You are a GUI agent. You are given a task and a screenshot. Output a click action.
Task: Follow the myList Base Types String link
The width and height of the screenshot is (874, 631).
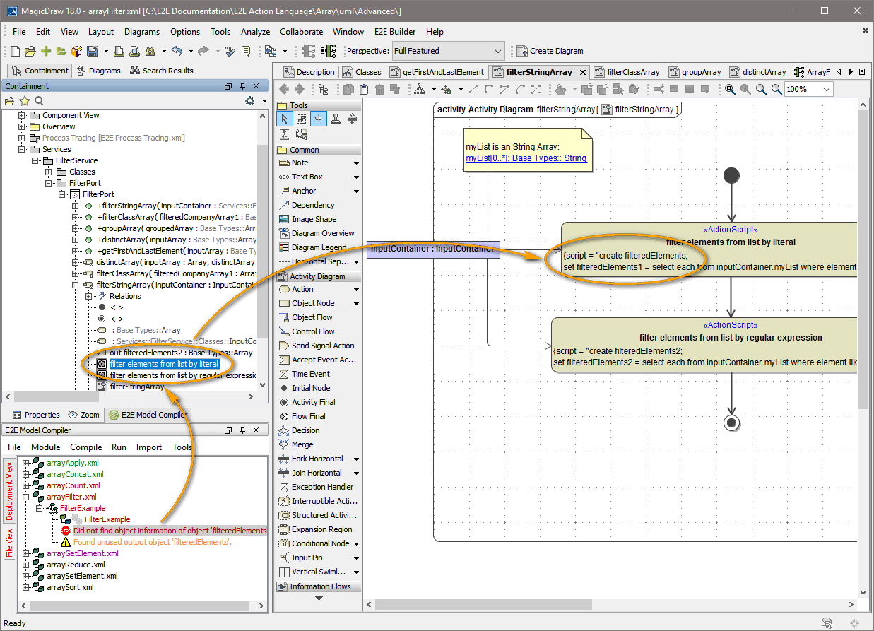click(526, 158)
